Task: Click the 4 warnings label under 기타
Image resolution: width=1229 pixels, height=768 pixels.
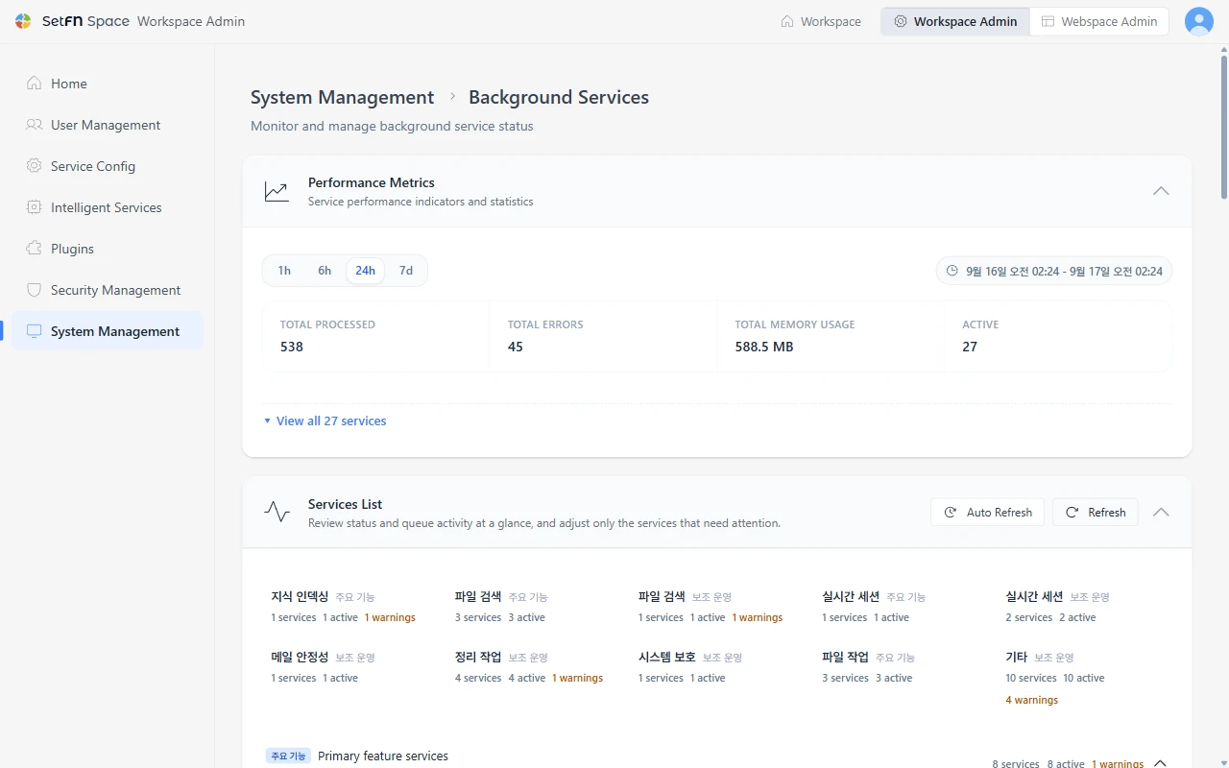Action: click(x=1032, y=700)
